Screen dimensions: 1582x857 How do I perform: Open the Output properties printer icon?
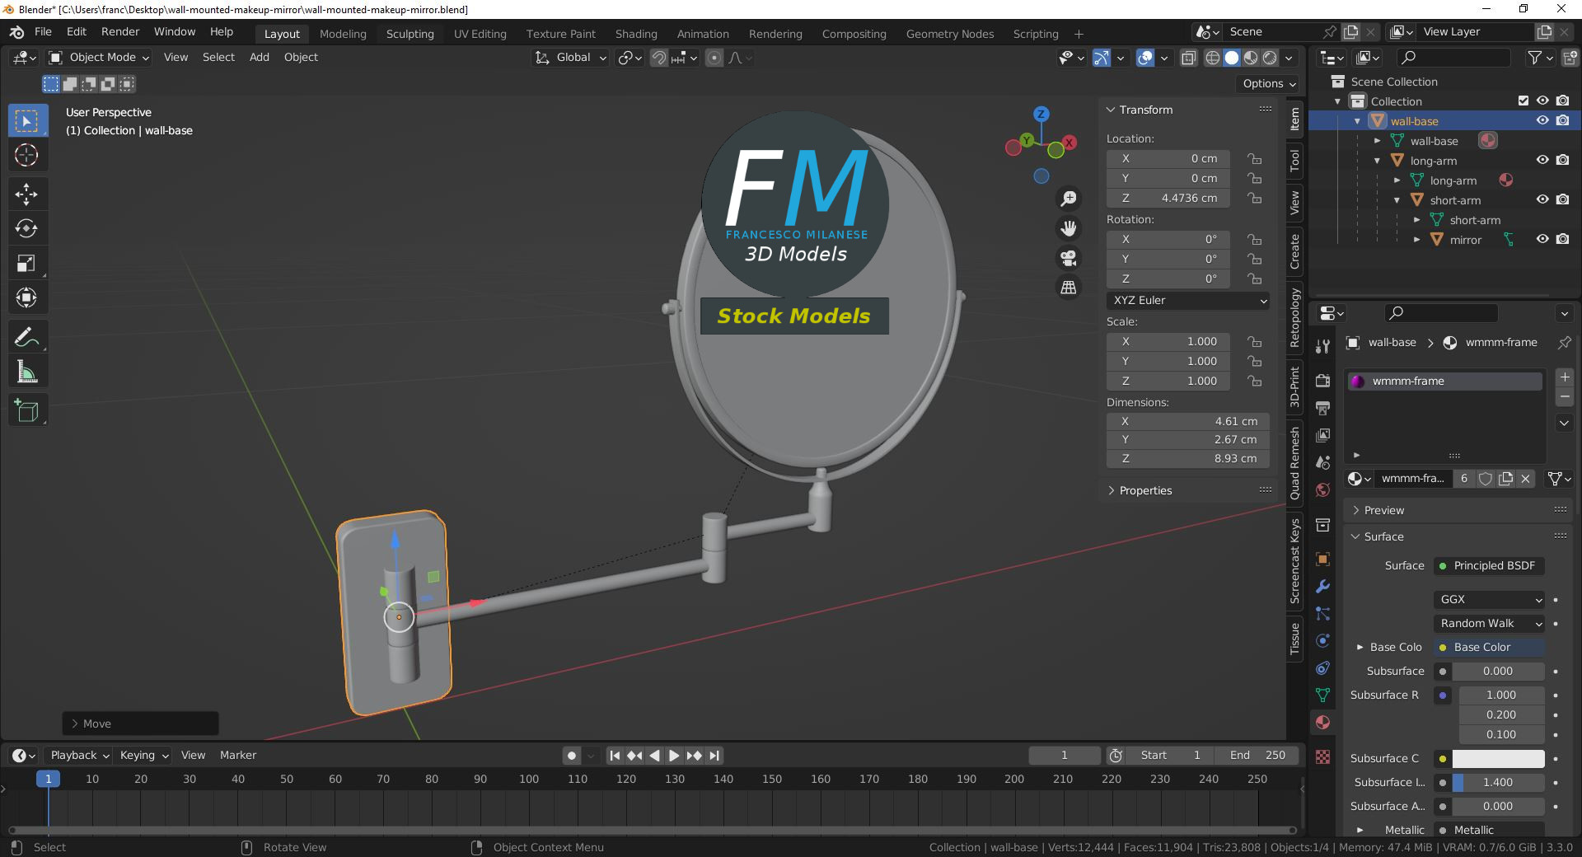pos(1323,408)
